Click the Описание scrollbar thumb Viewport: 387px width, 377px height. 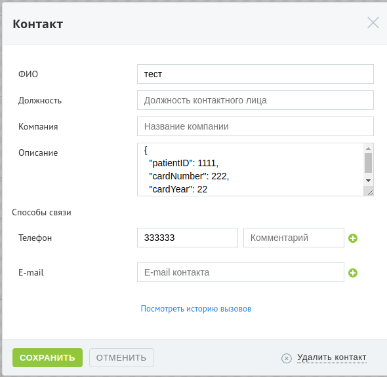pyautogui.click(x=368, y=163)
